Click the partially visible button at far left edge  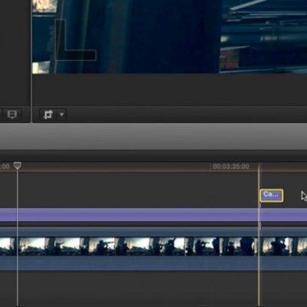pos(1,114)
